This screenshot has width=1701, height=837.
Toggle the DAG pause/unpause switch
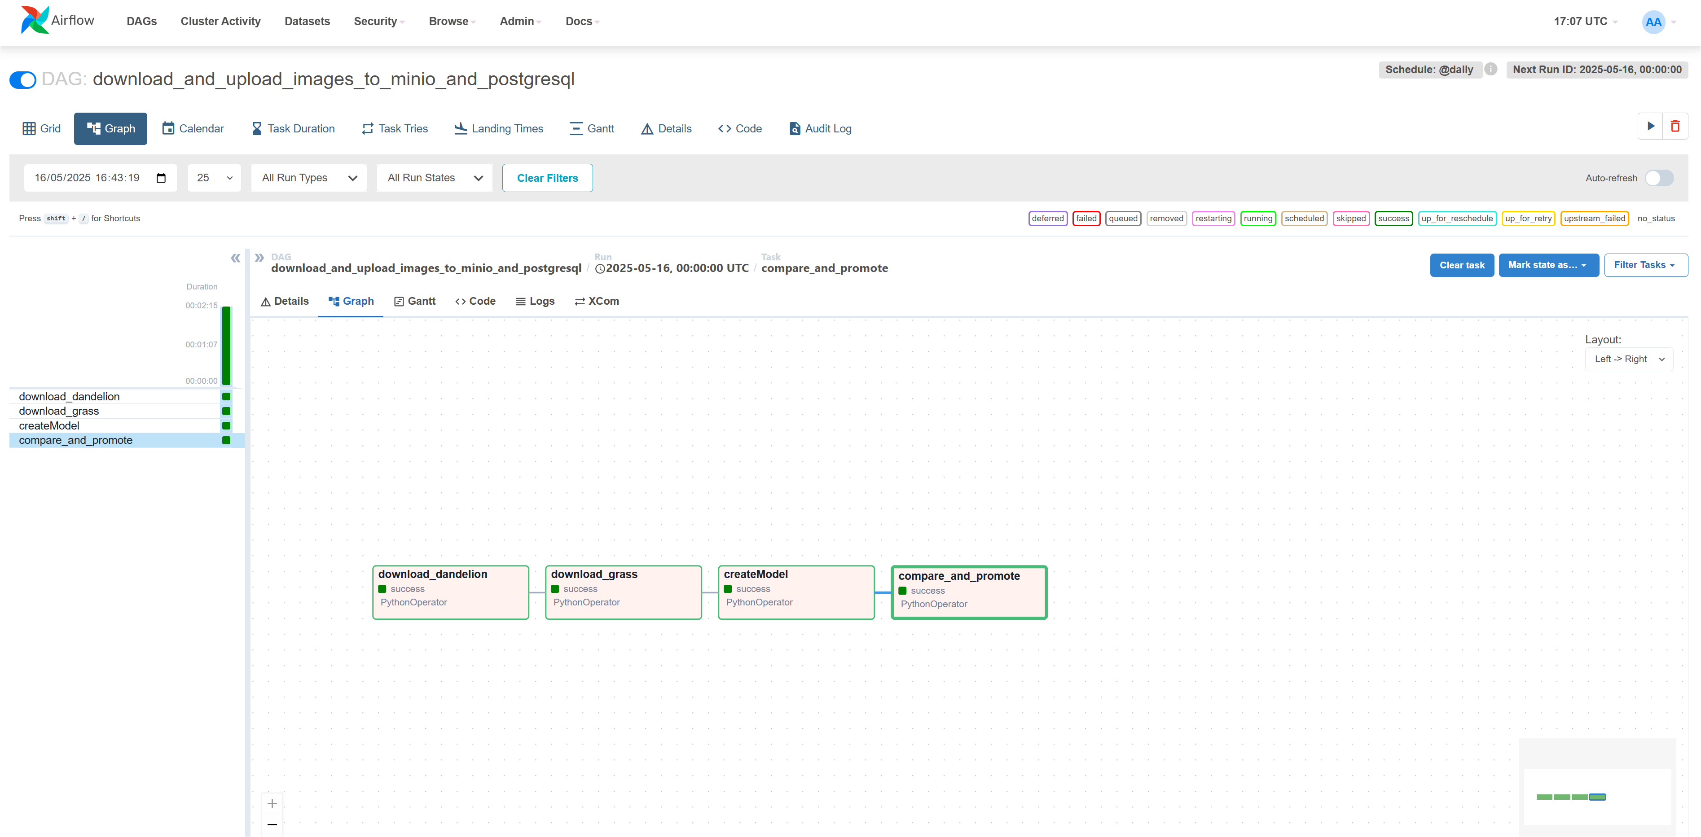tap(23, 80)
